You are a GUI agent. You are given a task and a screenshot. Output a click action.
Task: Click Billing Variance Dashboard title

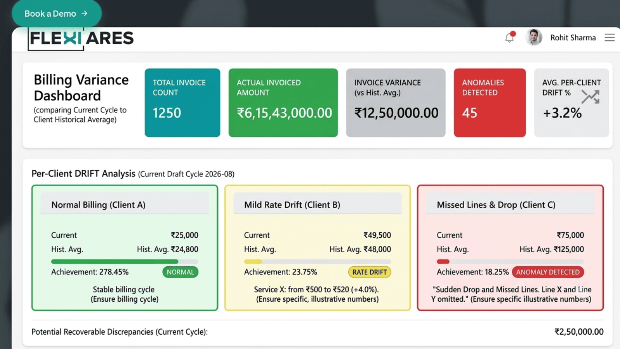point(81,88)
